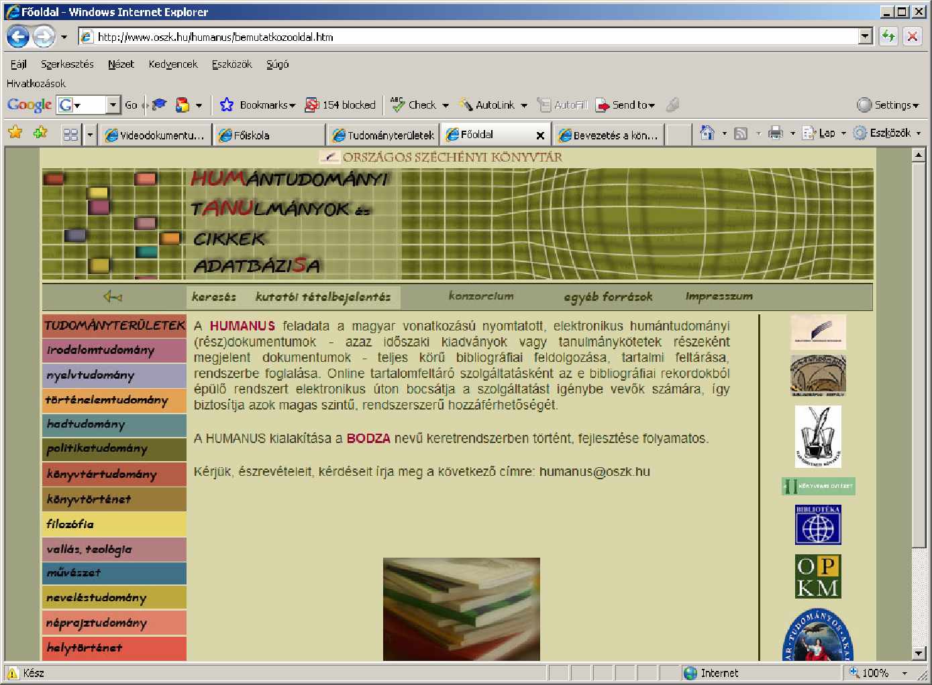Go back with the browser Back arrow
The height and width of the screenshot is (685, 932).
click(18, 37)
